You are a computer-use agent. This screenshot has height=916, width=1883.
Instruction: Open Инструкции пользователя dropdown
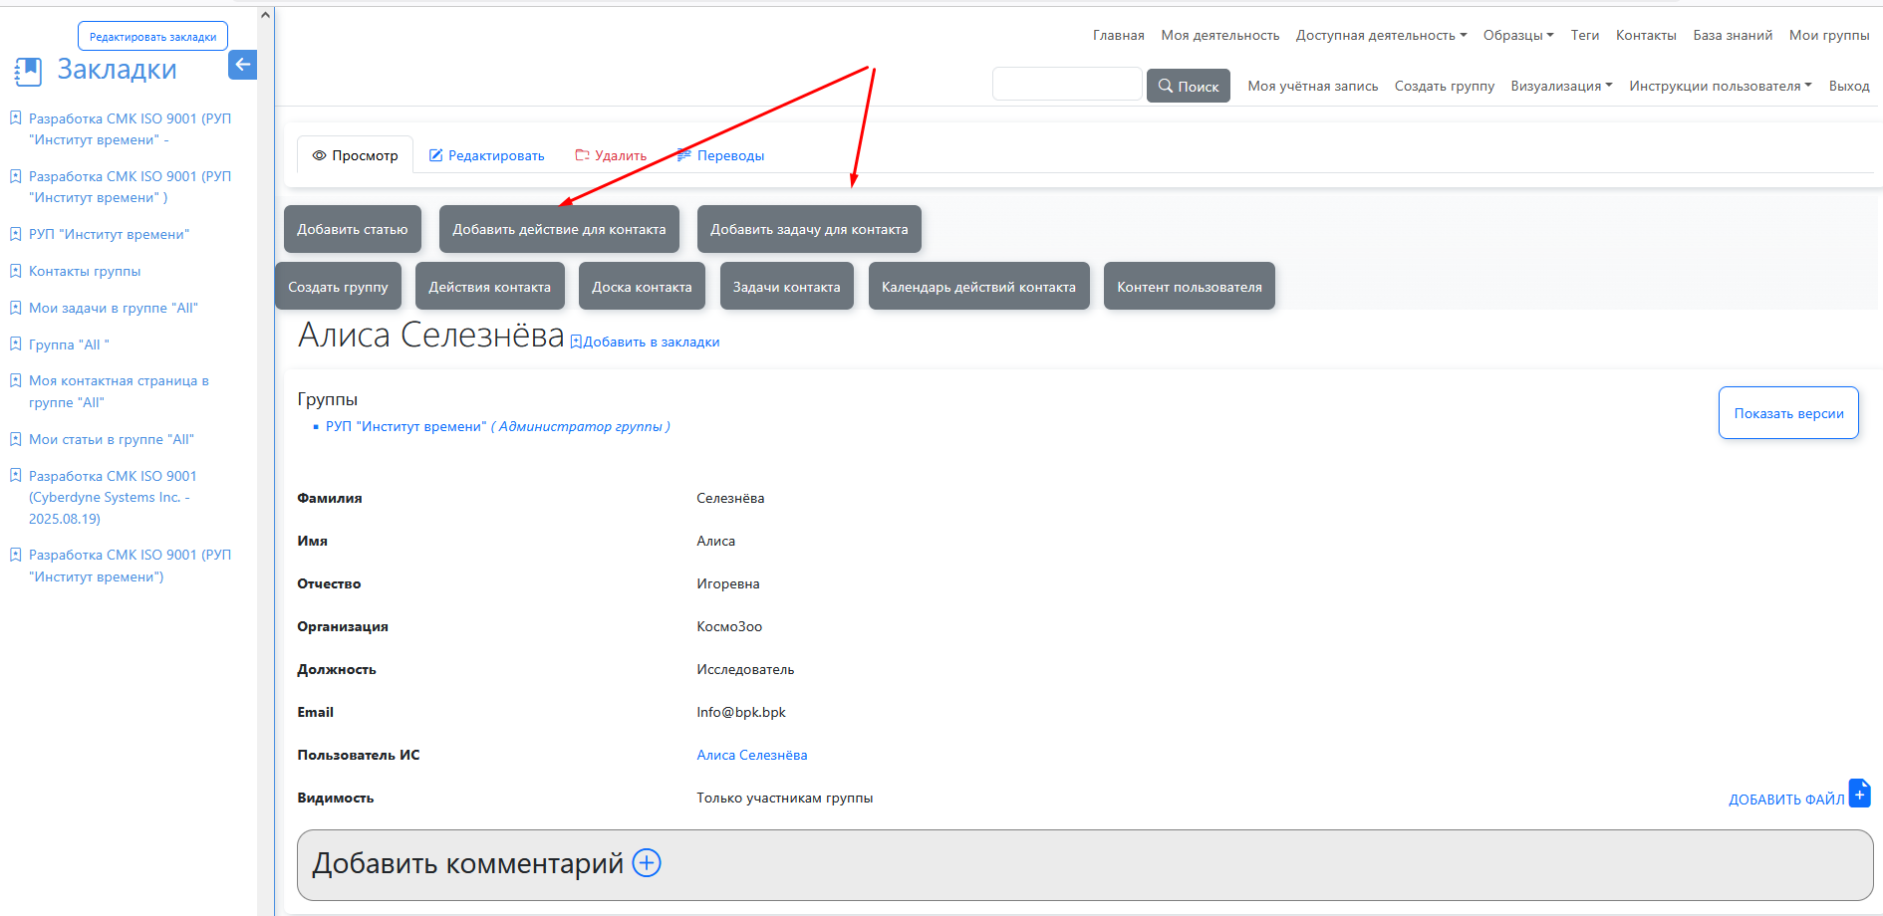[1720, 86]
